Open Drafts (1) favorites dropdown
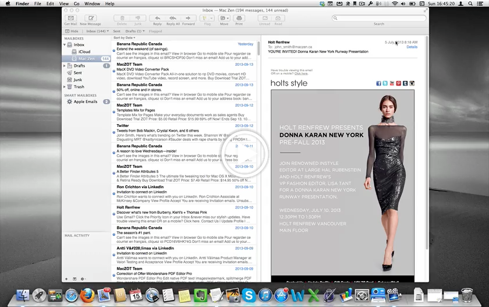This screenshot has width=489, height=307. [135, 31]
